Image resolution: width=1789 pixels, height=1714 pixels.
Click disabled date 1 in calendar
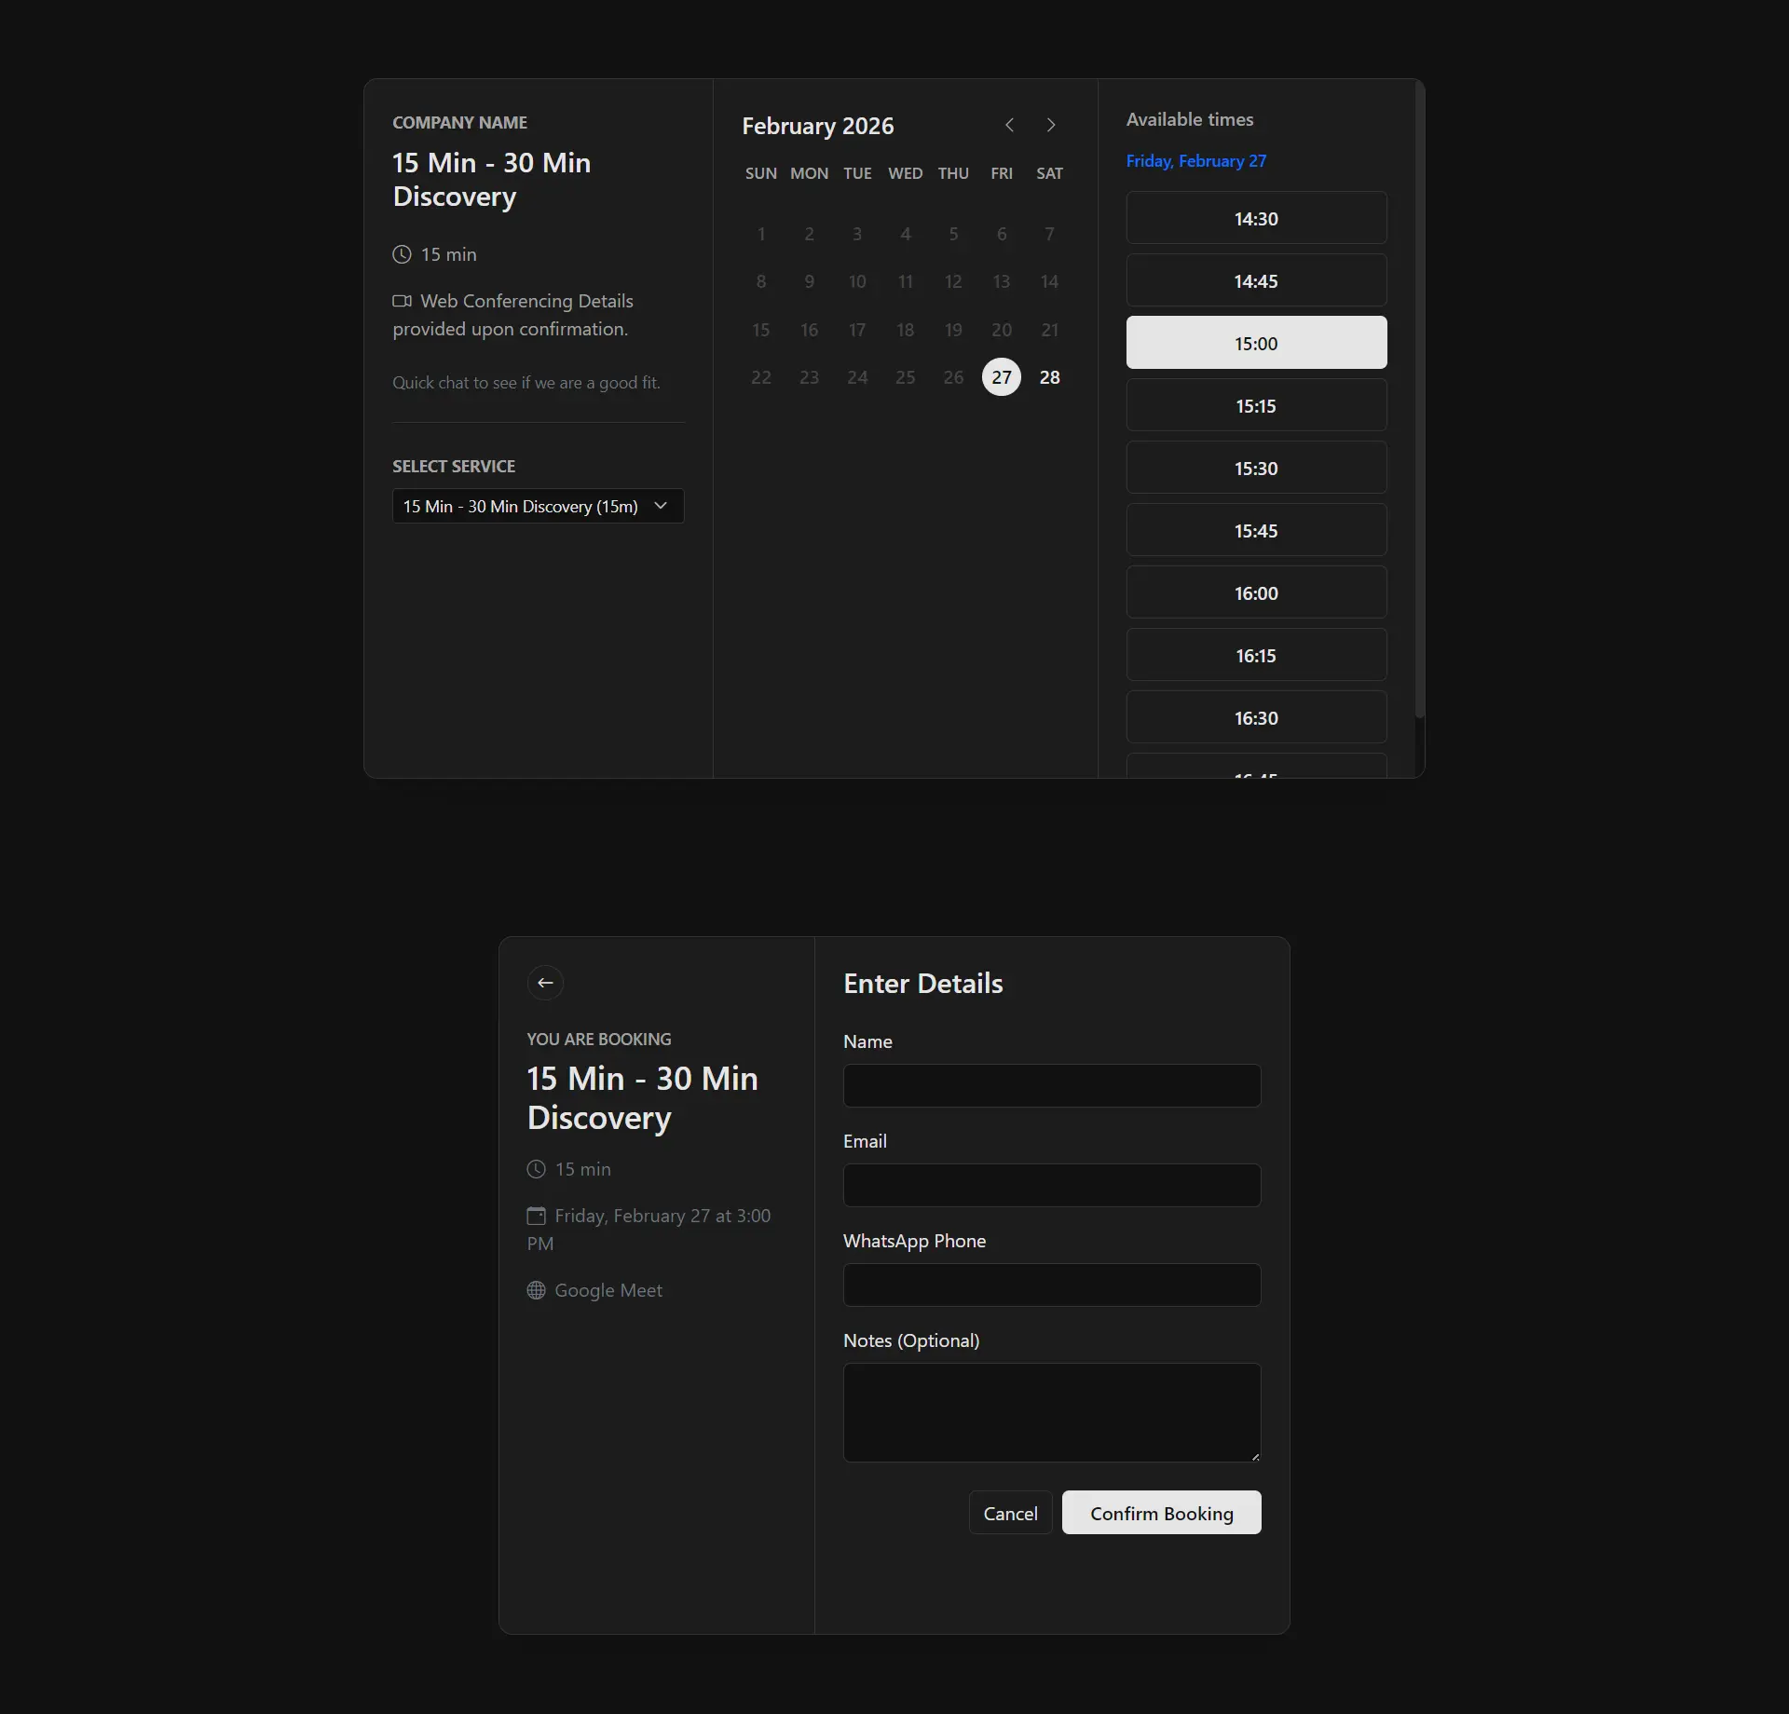pos(761,234)
